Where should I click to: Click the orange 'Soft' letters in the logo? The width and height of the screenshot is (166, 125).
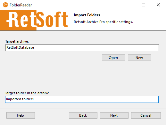click(x=52, y=19)
